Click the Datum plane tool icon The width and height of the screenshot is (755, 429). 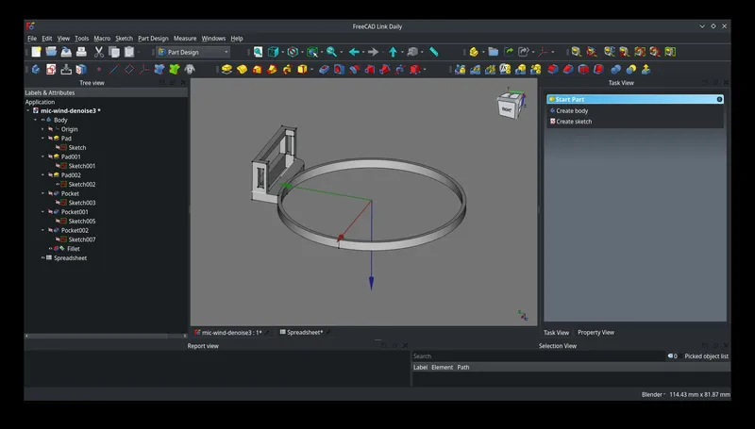coord(129,70)
